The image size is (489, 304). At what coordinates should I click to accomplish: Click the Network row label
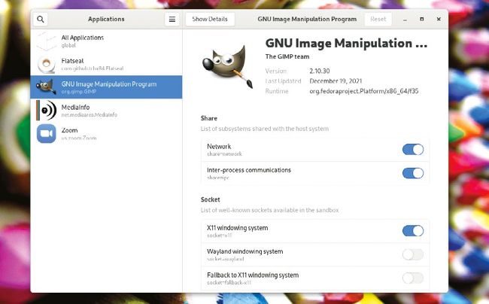pos(219,146)
